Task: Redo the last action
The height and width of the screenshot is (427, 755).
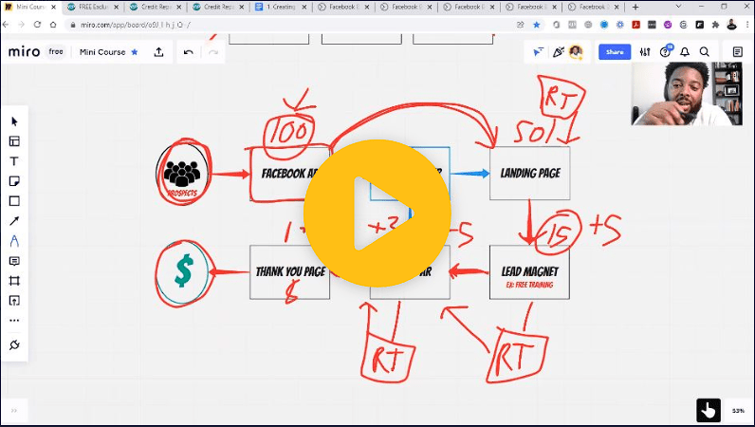Action: 213,52
